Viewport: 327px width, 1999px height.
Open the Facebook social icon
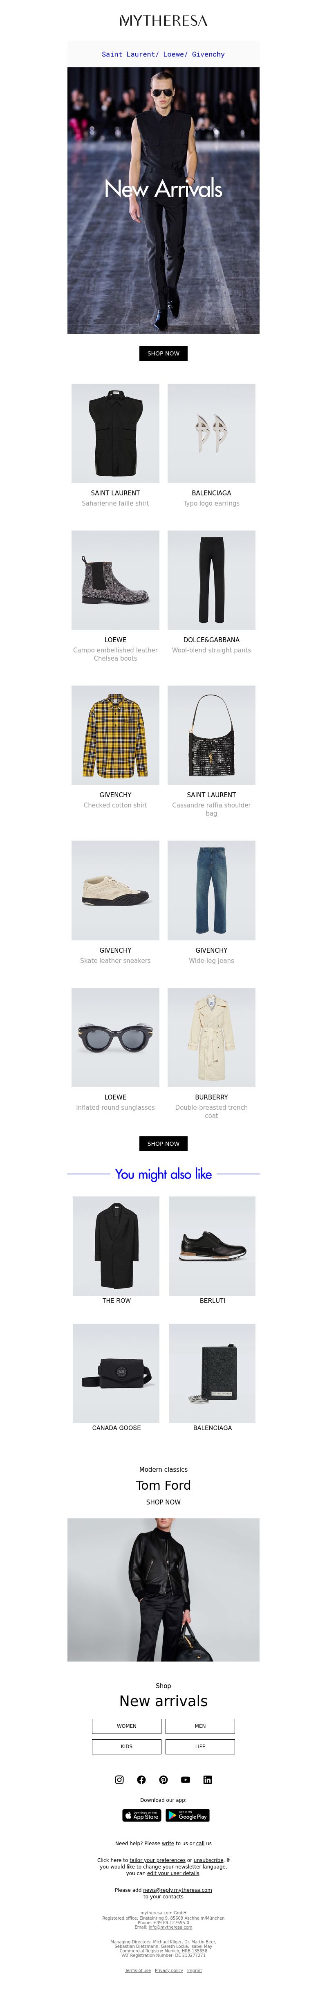tap(141, 1779)
